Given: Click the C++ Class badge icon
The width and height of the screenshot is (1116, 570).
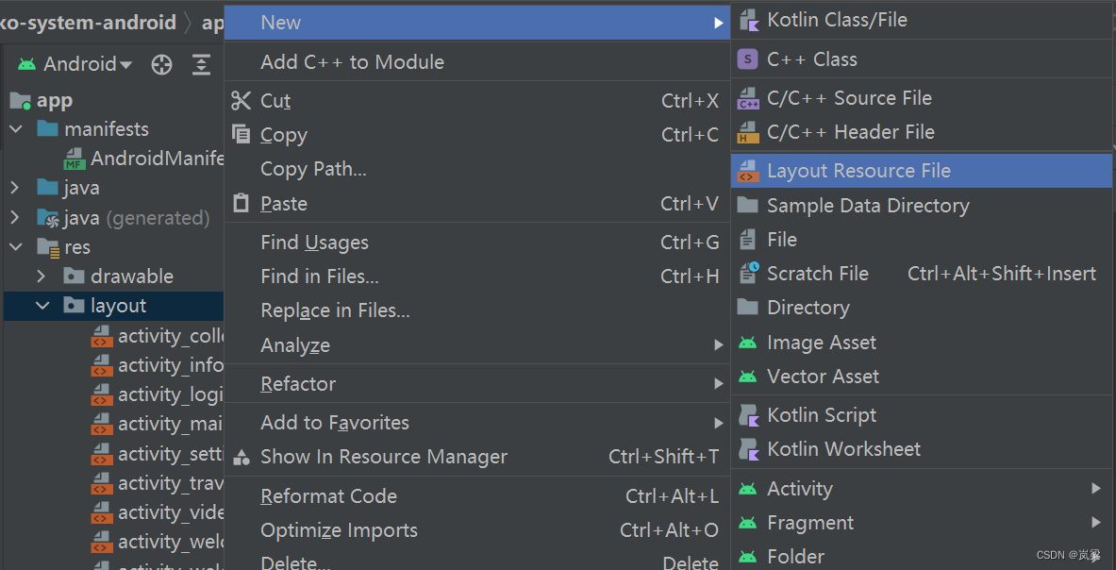Looking at the screenshot, I should (747, 59).
